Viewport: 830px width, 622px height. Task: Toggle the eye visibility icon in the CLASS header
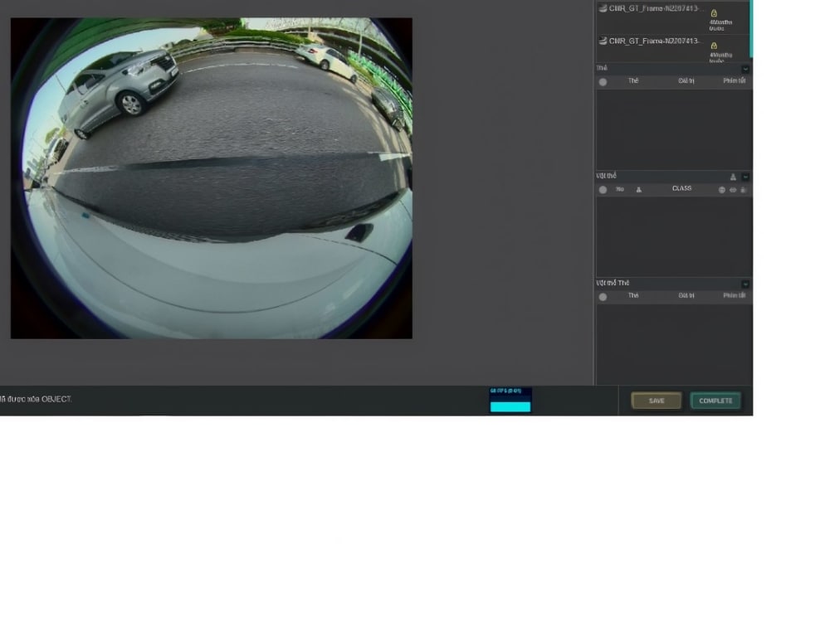click(x=733, y=189)
